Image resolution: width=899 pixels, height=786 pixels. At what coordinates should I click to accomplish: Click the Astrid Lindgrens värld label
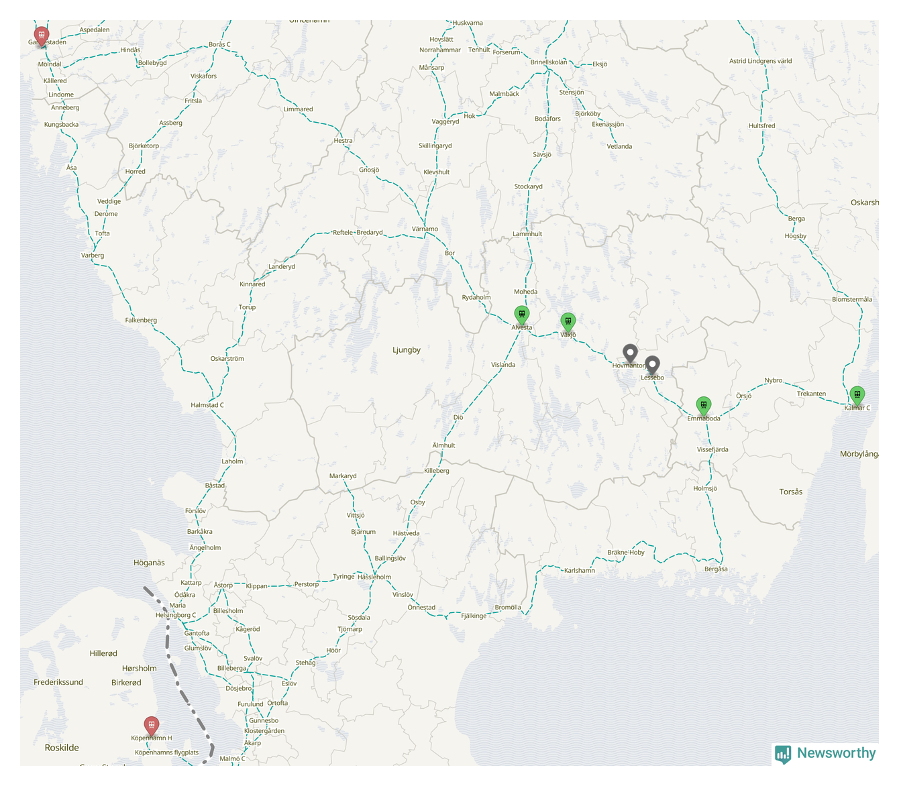point(761,61)
